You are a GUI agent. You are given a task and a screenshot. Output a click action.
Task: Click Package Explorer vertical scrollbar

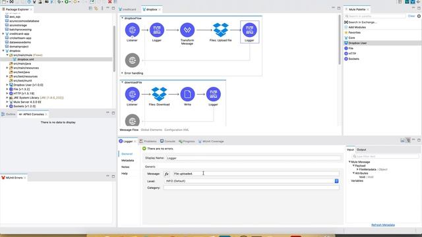(x=114, y=48)
